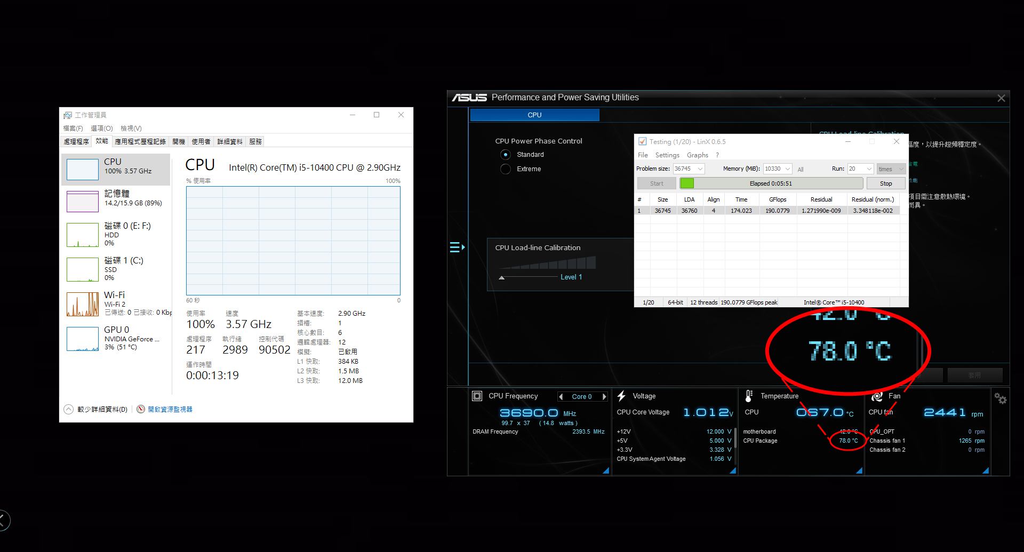Click the Chassis fan 1 rpm value
Image resolution: width=1024 pixels, height=552 pixels.
971,441
